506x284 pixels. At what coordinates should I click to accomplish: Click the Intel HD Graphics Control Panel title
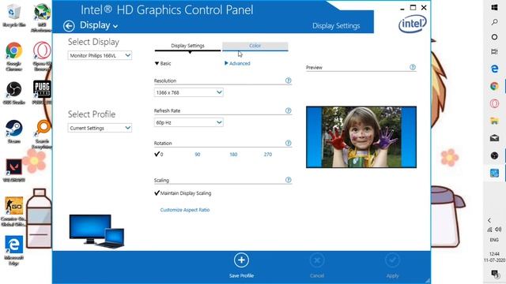point(167,10)
